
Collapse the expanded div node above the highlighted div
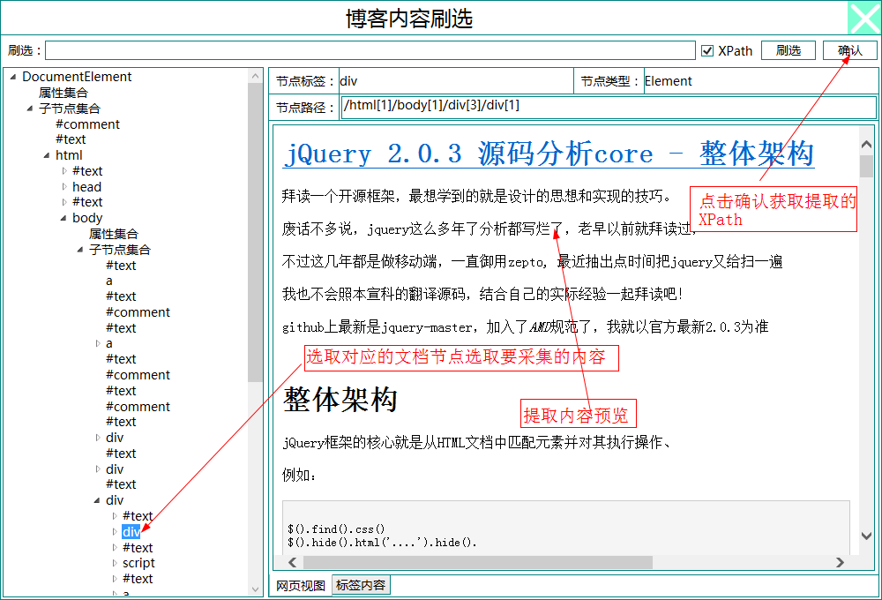click(97, 500)
